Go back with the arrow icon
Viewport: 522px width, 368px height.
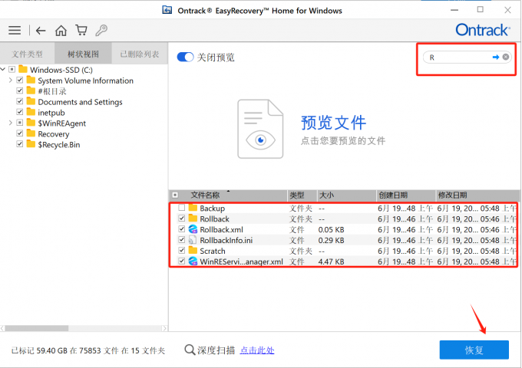pos(41,31)
